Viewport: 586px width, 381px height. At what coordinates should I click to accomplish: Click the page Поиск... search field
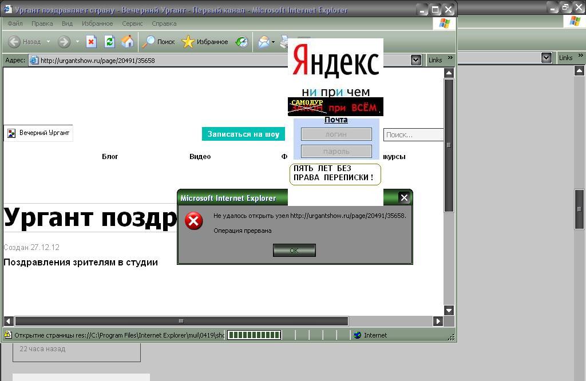pos(413,135)
